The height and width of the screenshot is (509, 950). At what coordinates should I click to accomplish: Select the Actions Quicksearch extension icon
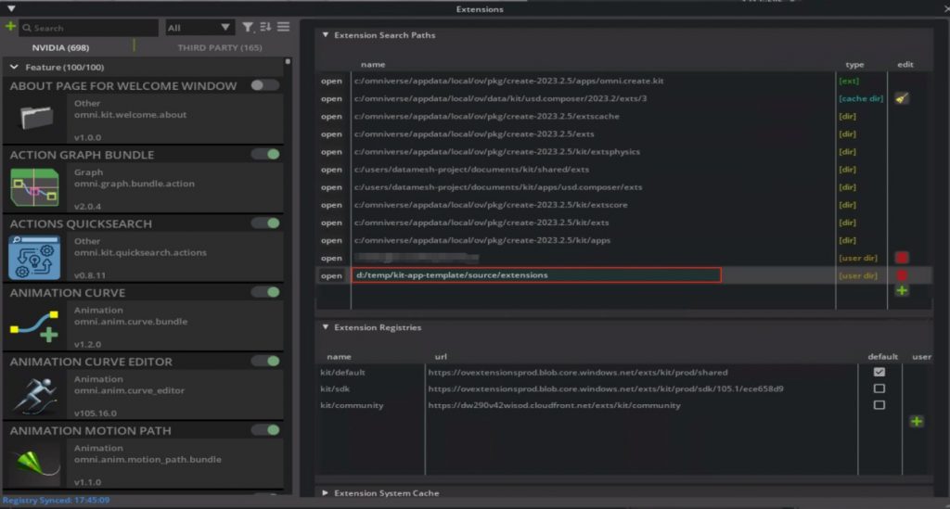pos(34,257)
